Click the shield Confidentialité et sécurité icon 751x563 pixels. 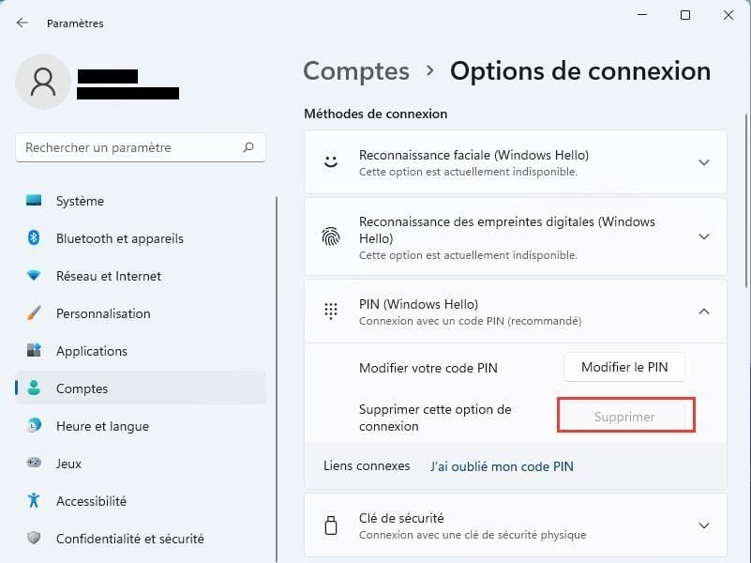pyautogui.click(x=34, y=538)
